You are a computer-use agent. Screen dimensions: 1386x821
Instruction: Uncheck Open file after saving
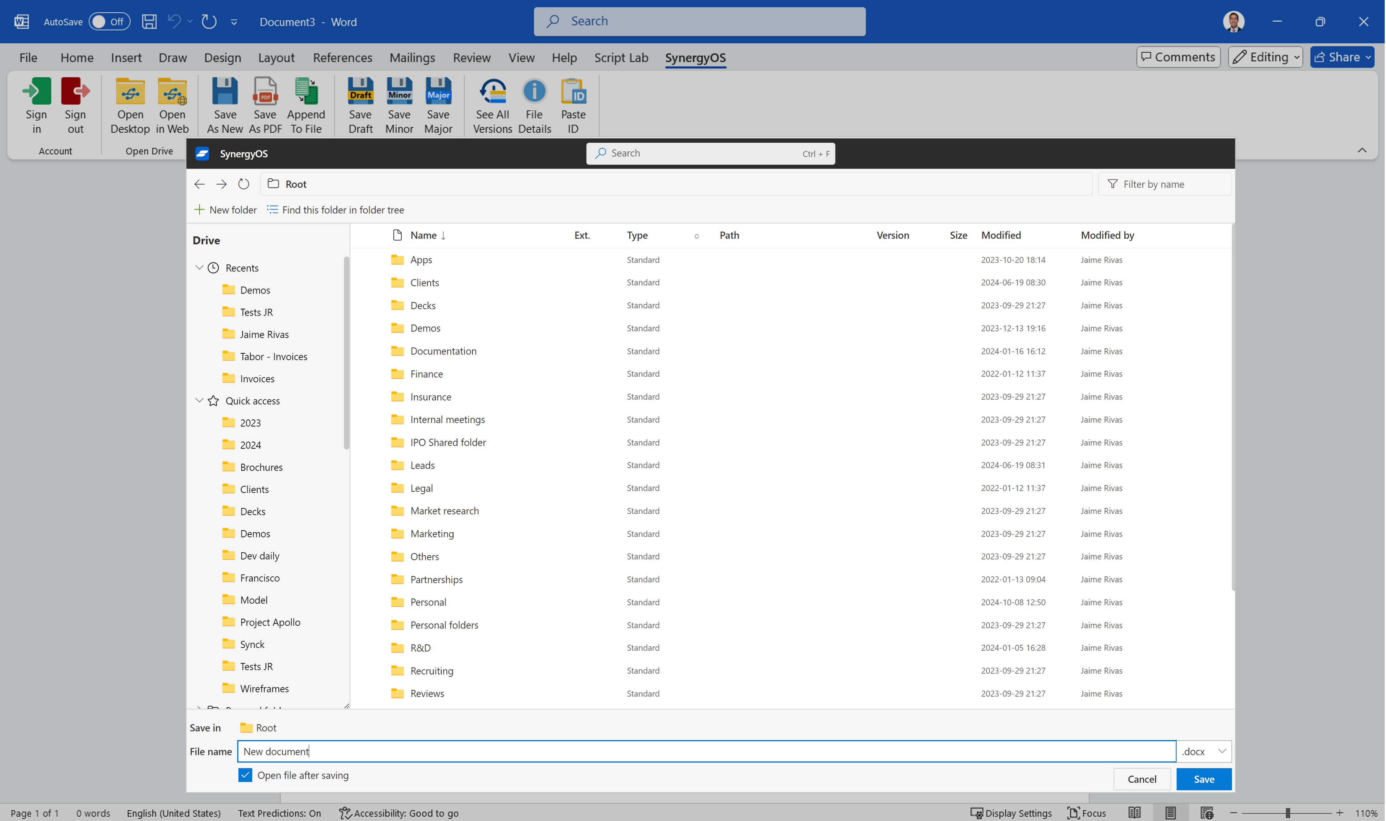point(245,775)
